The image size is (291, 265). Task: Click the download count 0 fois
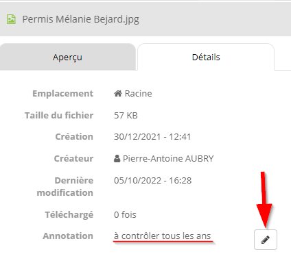(125, 214)
